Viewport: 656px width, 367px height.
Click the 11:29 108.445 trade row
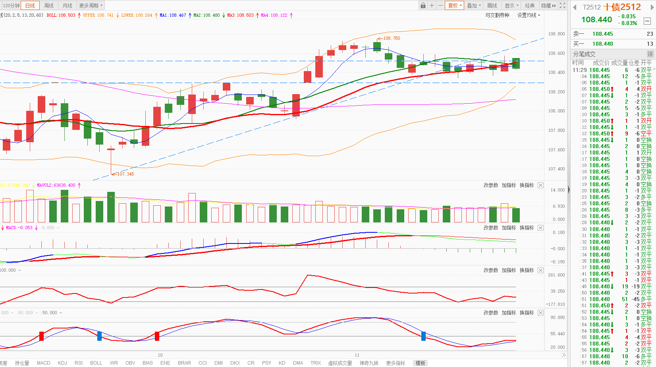point(613,70)
